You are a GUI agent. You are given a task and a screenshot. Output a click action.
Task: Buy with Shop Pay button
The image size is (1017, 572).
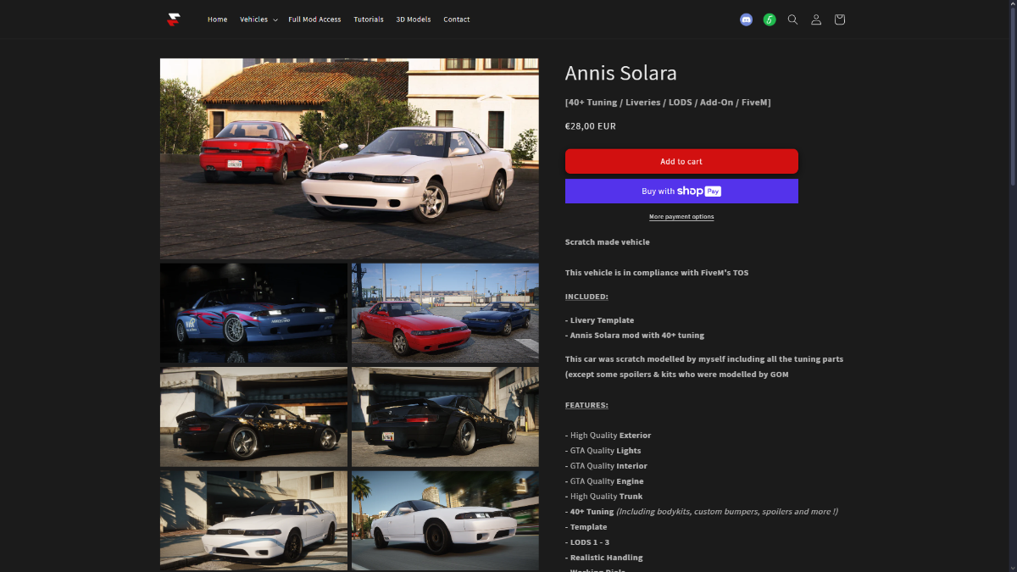(x=681, y=192)
